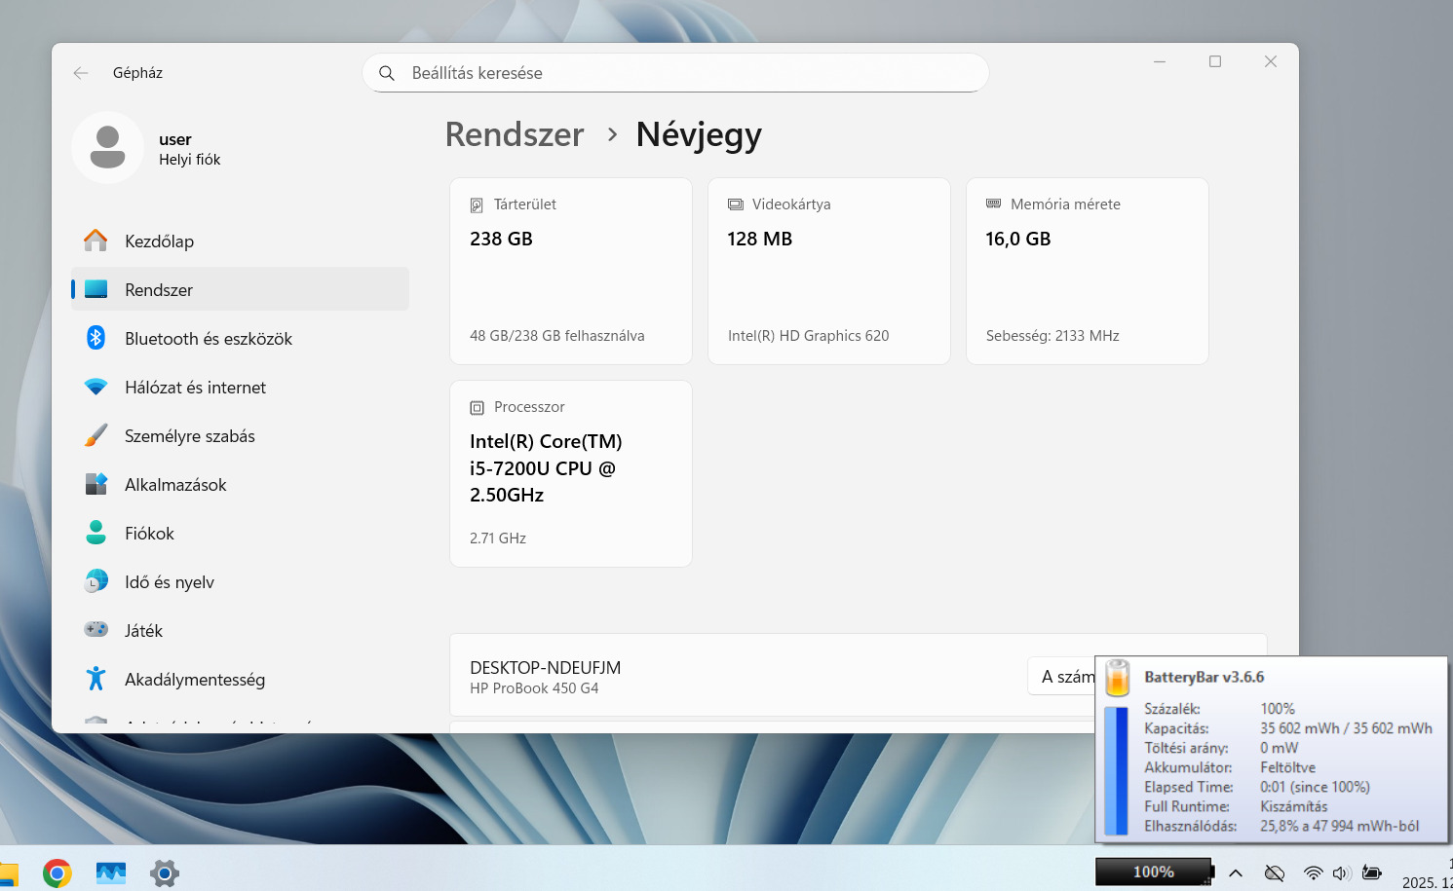The image size is (1453, 891).
Task: Click the Bluetooth sidebar icon
Action: point(96,337)
